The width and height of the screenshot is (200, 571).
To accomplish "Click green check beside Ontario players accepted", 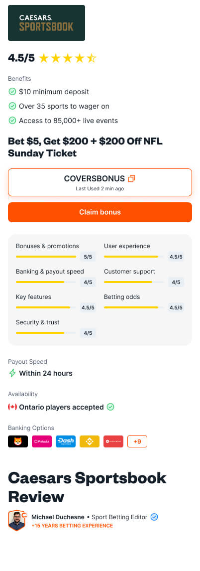I will pyautogui.click(x=110, y=407).
